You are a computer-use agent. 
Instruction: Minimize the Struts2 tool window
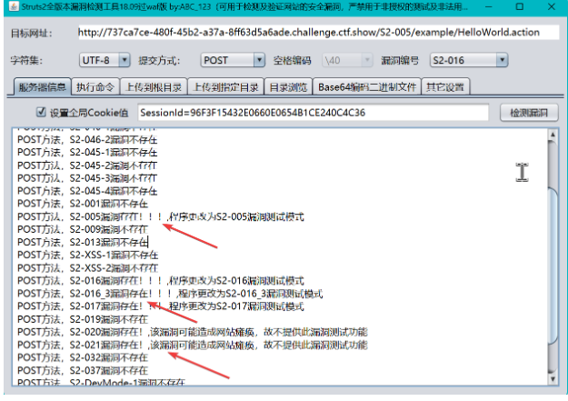tap(488, 6)
